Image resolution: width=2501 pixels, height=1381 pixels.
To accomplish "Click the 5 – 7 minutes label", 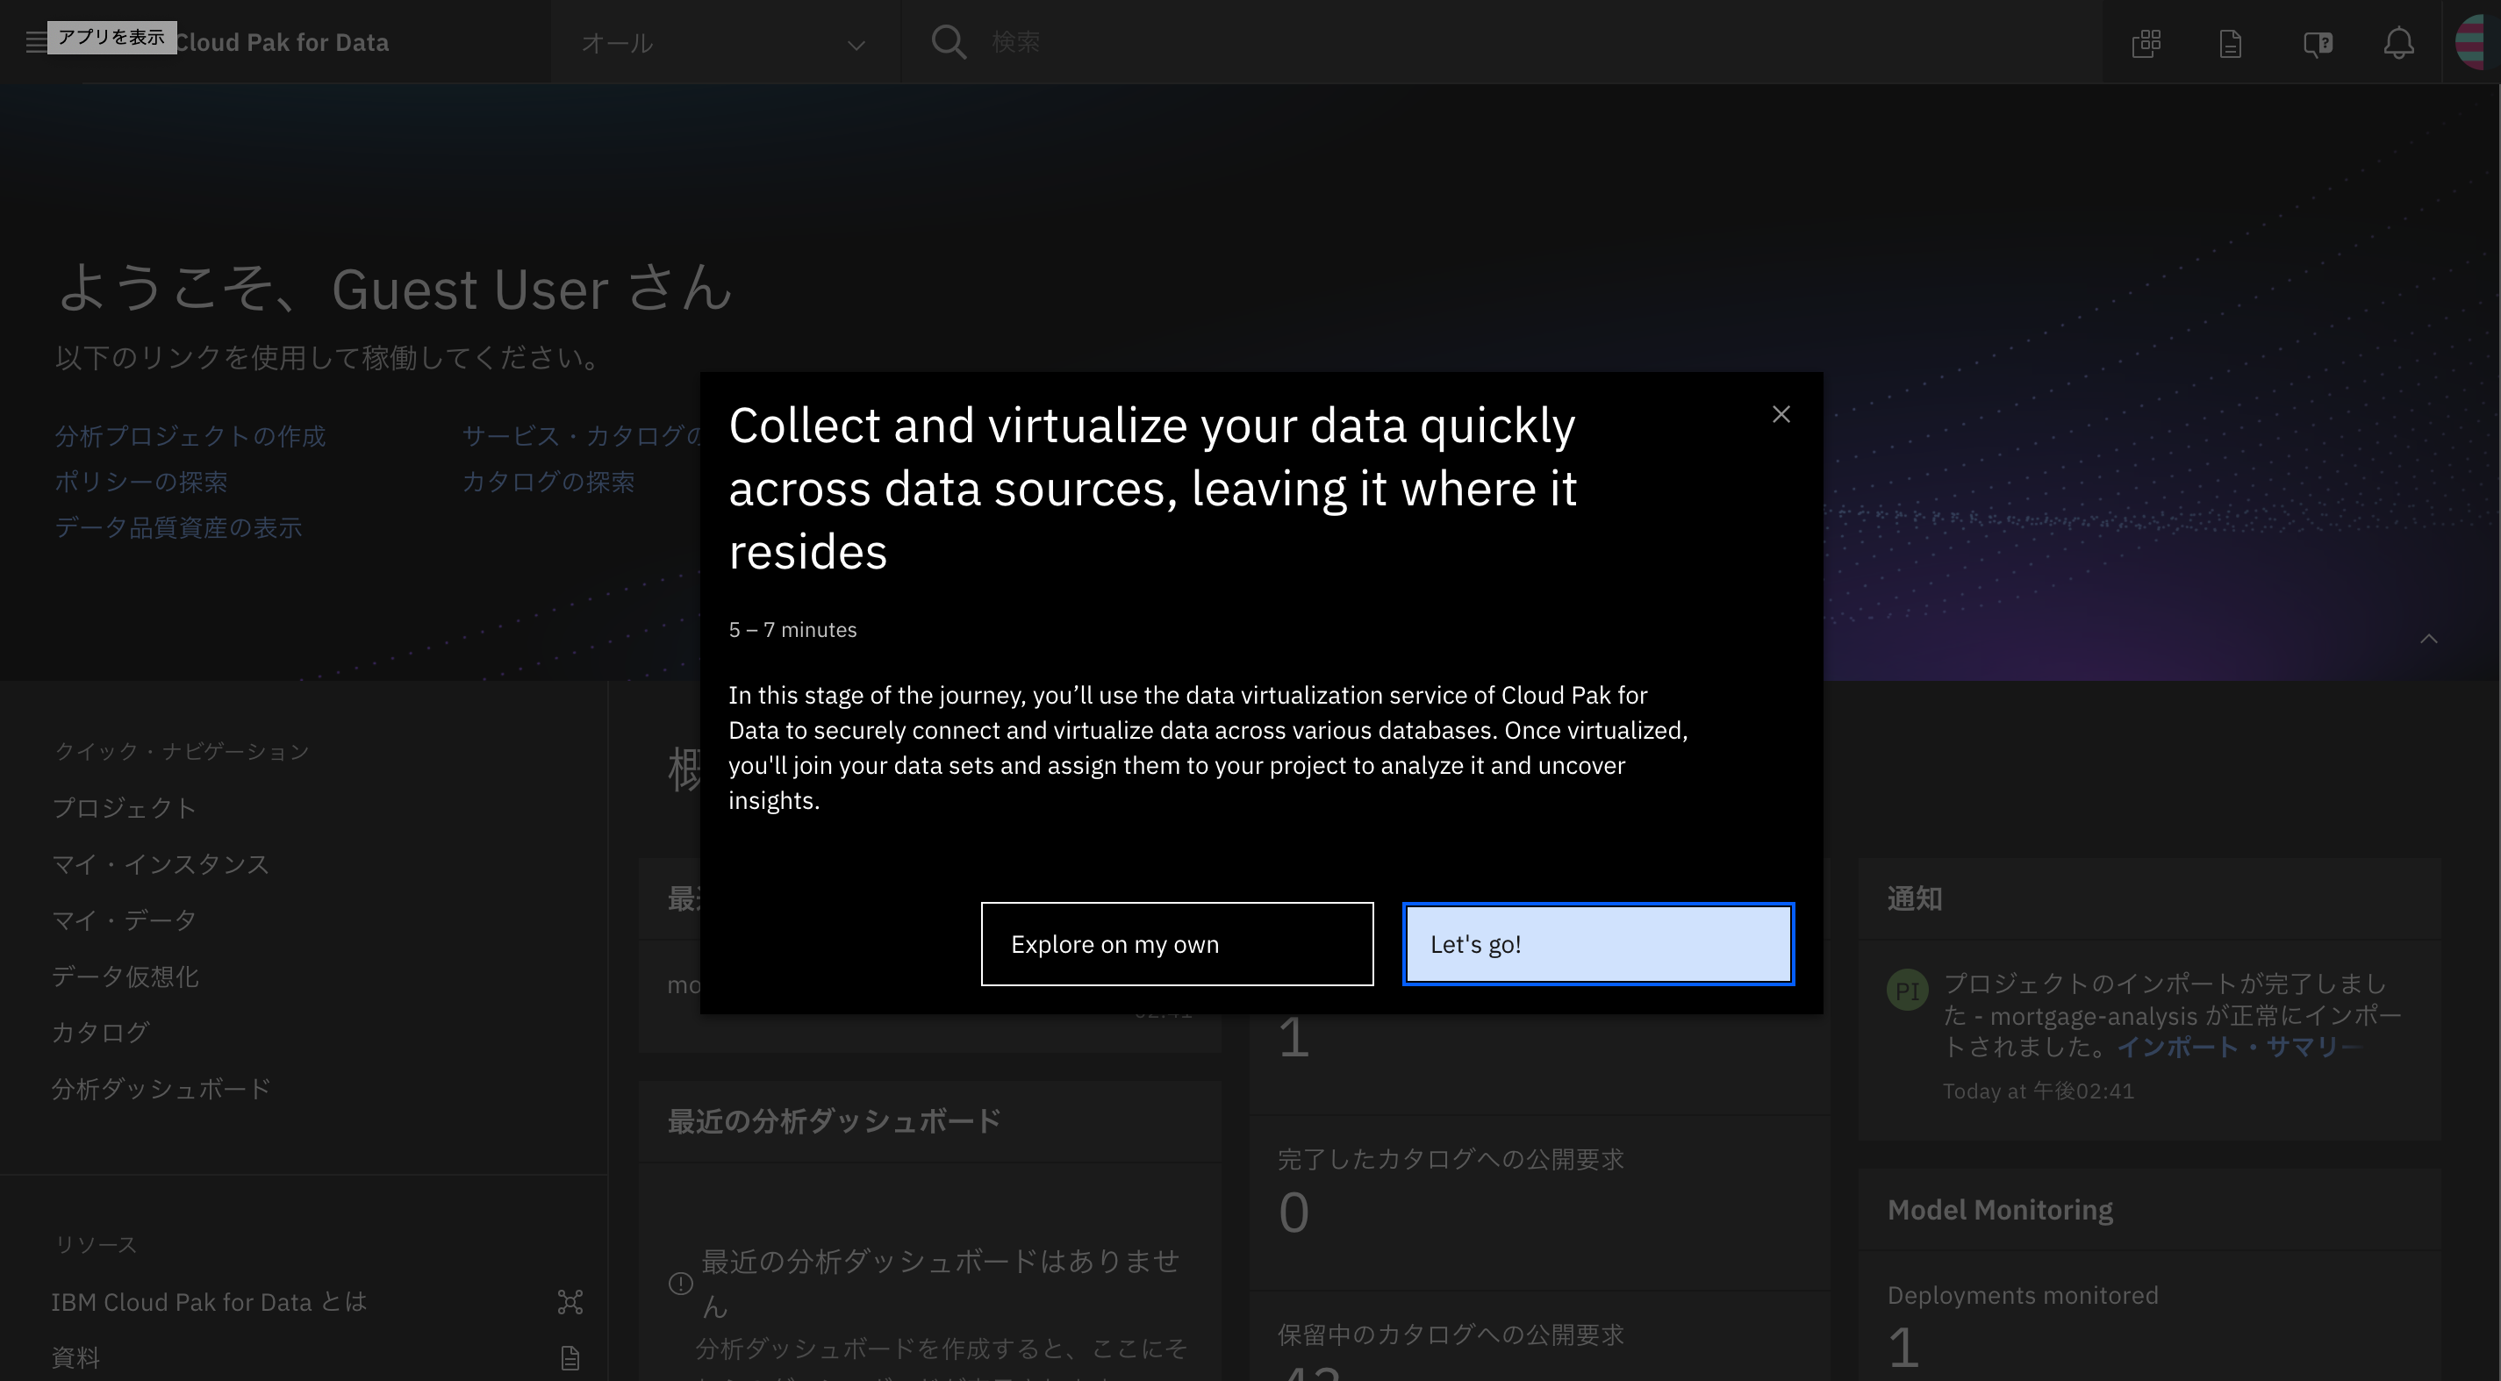I will coord(792,630).
